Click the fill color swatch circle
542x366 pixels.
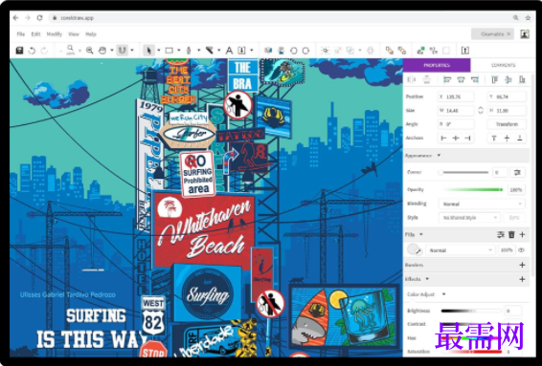(x=414, y=249)
